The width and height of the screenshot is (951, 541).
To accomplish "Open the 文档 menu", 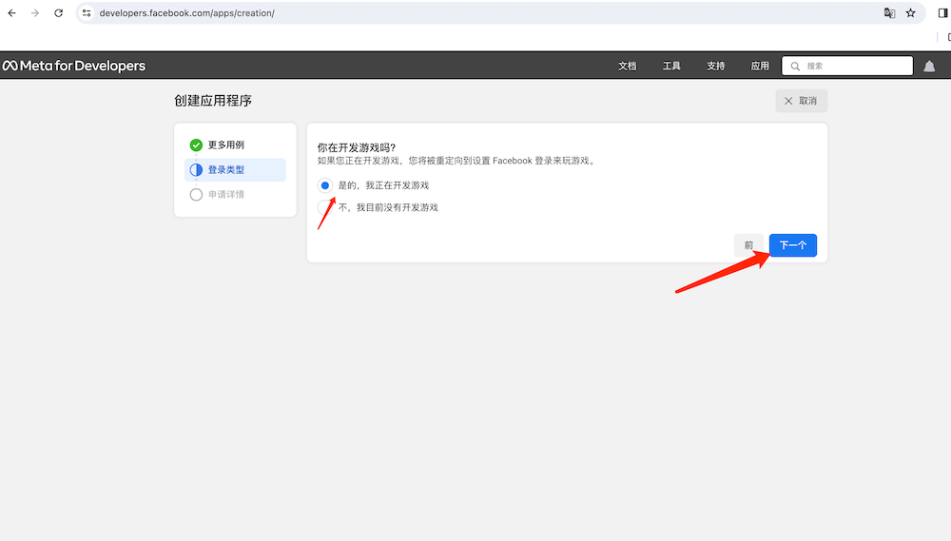I will [628, 66].
